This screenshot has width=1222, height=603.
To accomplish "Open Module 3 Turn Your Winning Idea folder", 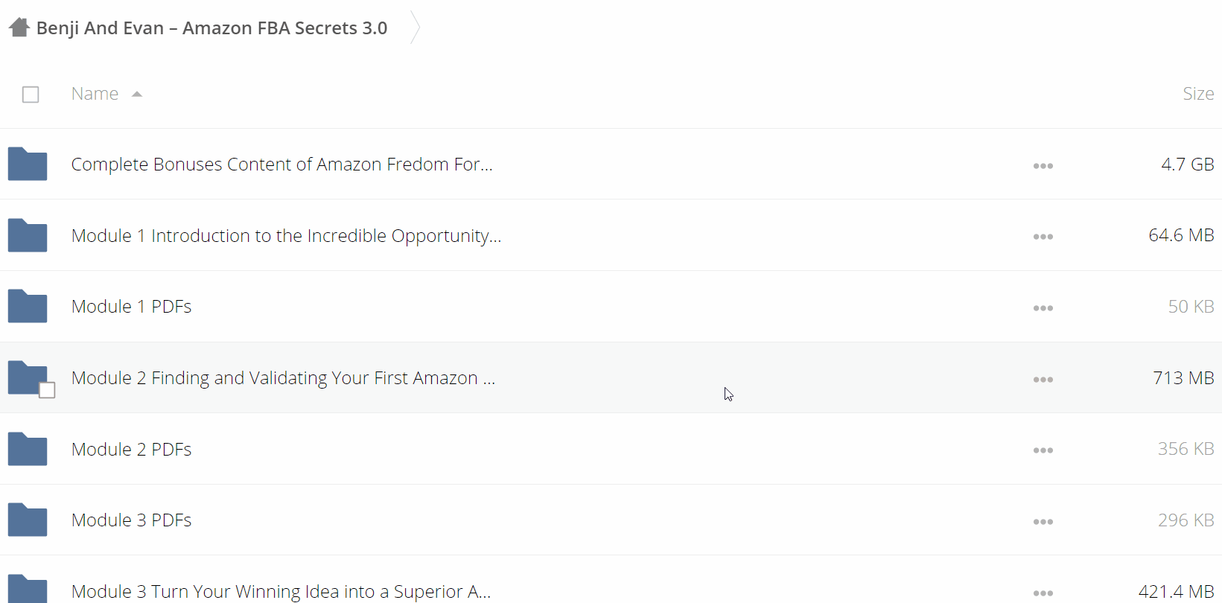I will (281, 592).
